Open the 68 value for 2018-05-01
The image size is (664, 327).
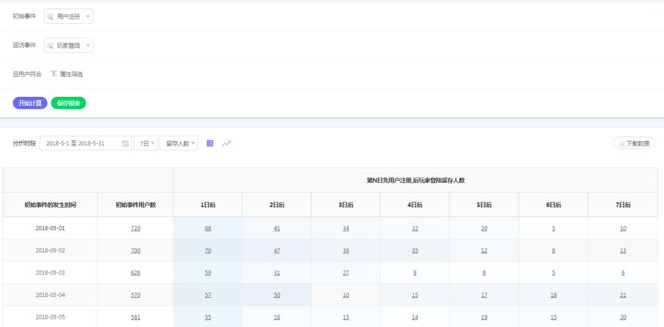click(x=208, y=229)
